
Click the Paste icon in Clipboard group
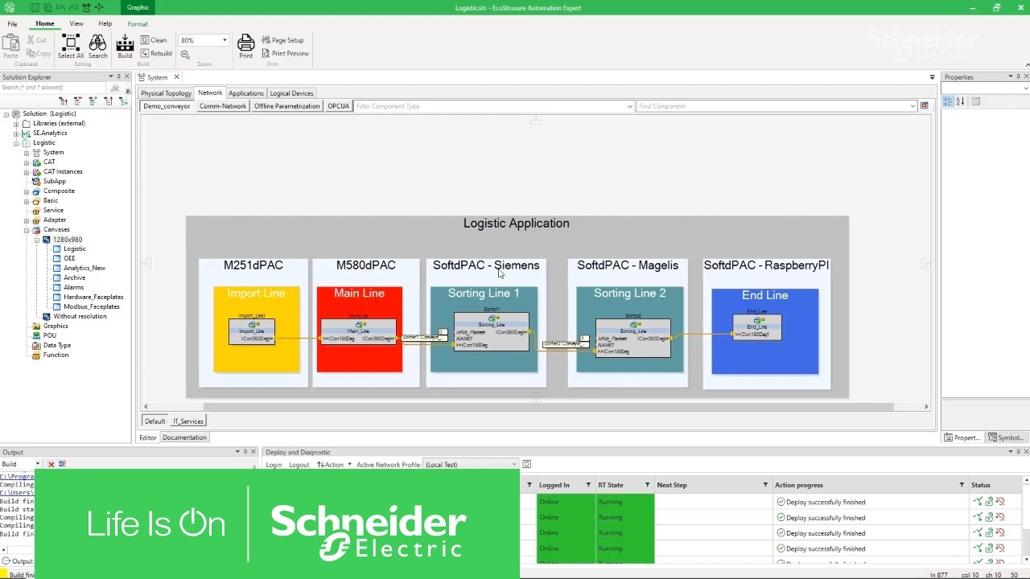(x=10, y=47)
